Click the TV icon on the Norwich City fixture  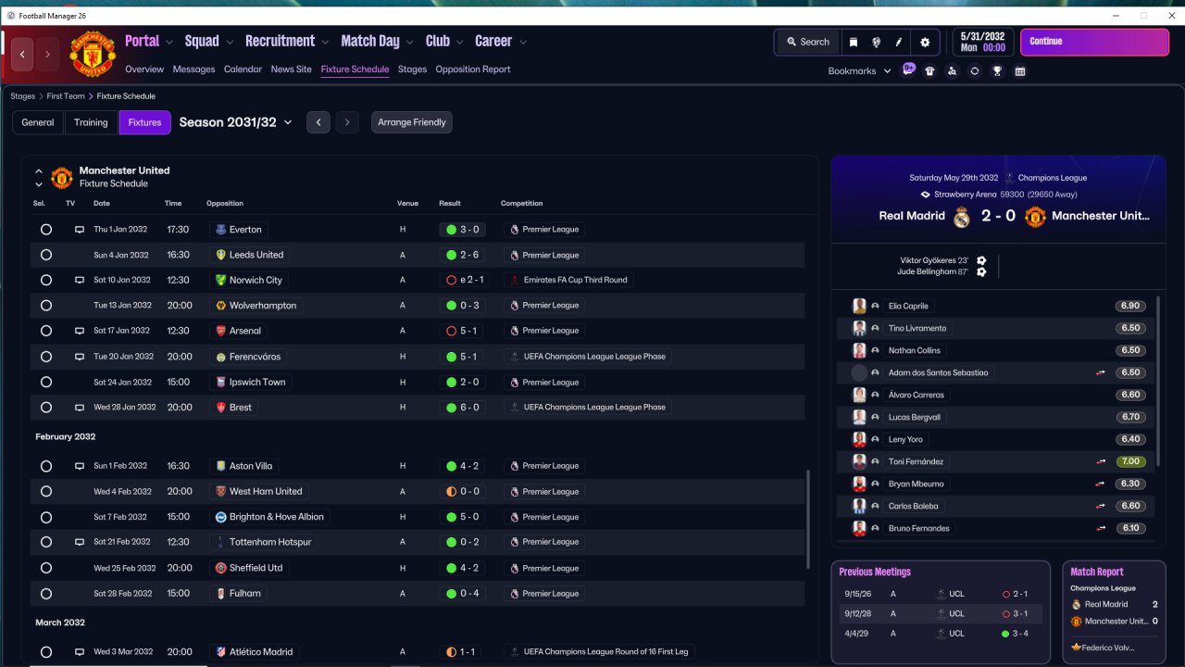point(79,280)
